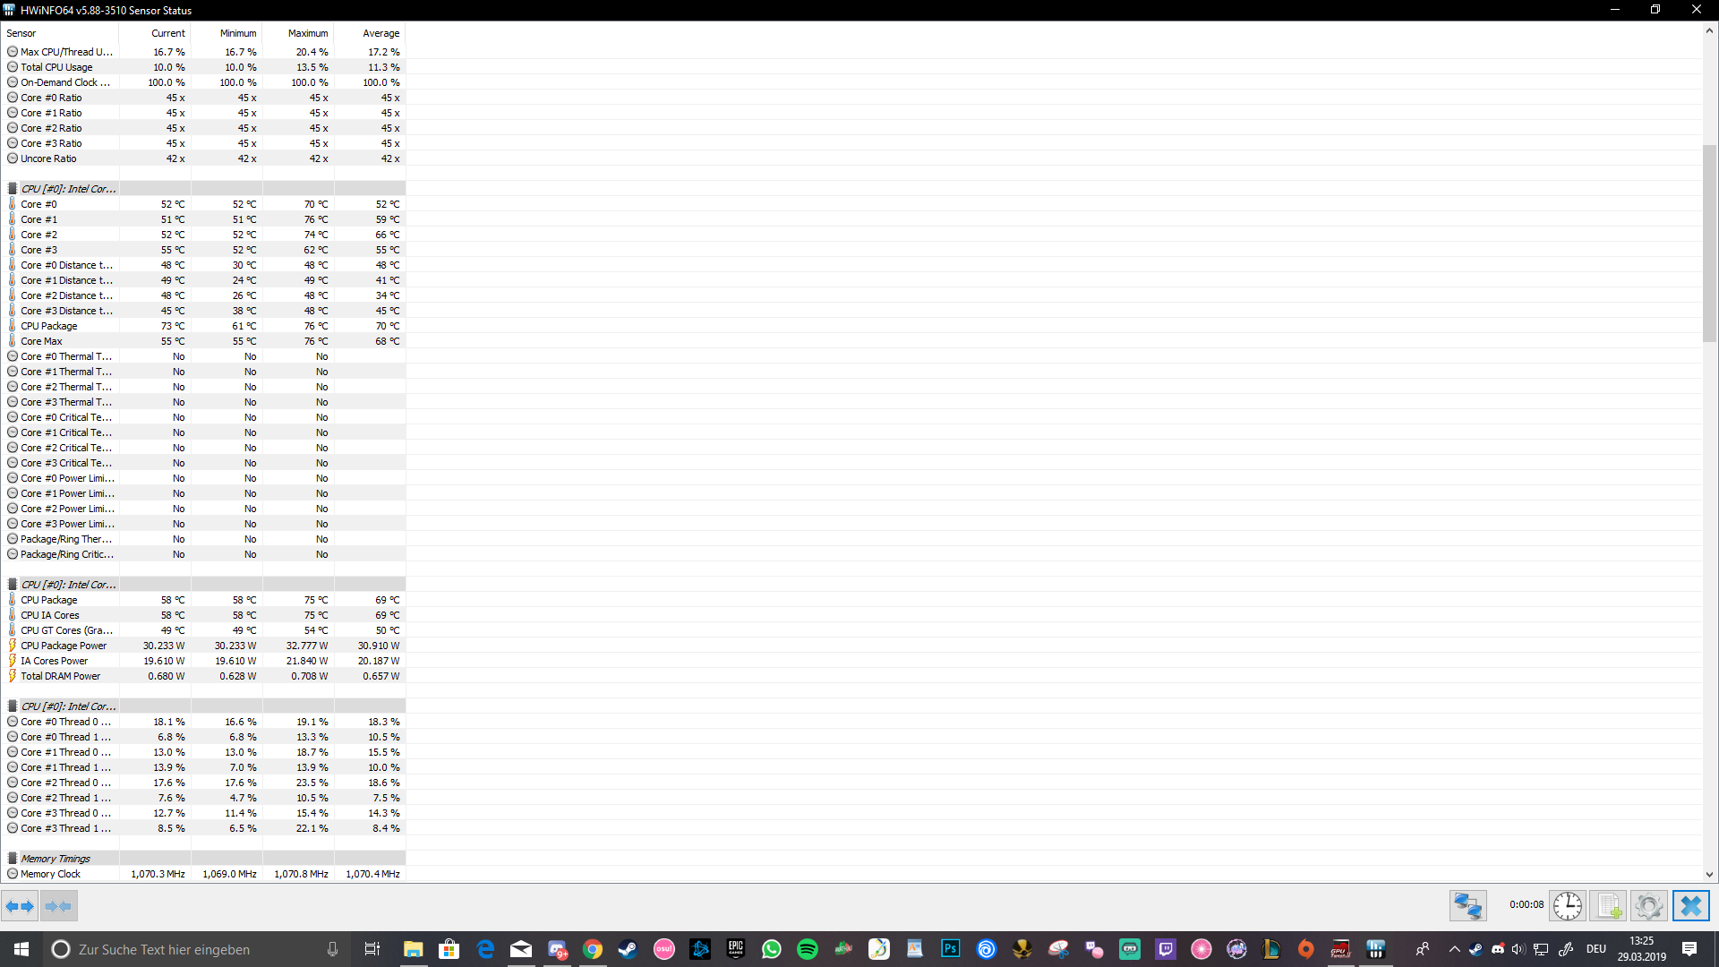Click the shrink columns arrows button
Viewport: 1719px width, 967px height.
tap(59, 906)
